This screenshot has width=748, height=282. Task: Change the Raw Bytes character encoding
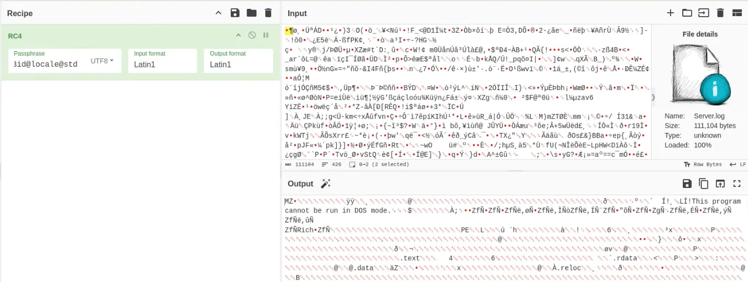pos(702,165)
